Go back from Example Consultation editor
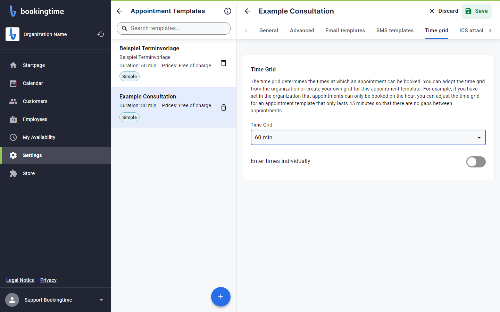 tap(248, 11)
